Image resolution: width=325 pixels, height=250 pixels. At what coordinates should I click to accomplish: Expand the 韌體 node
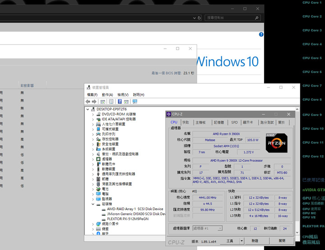(93, 179)
